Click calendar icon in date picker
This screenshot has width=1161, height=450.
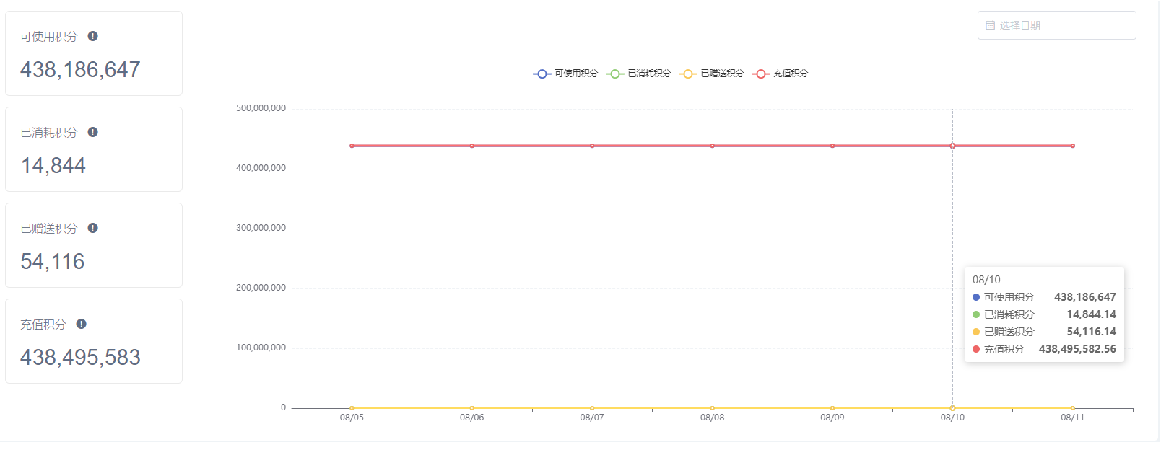(990, 25)
